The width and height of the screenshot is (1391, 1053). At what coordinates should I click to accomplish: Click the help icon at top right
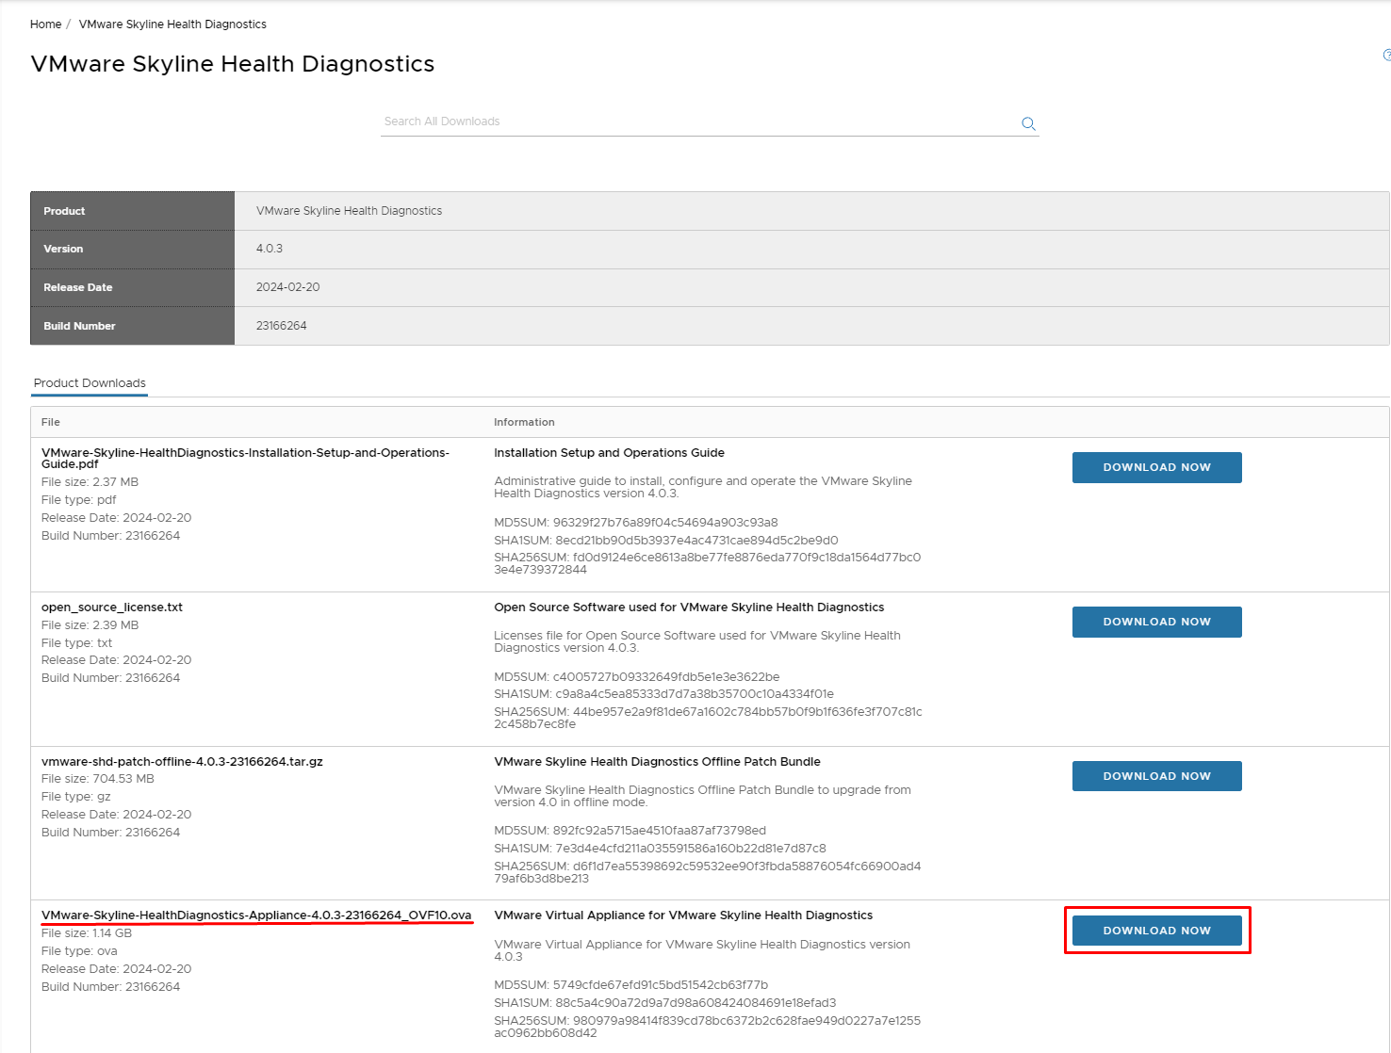click(1386, 55)
